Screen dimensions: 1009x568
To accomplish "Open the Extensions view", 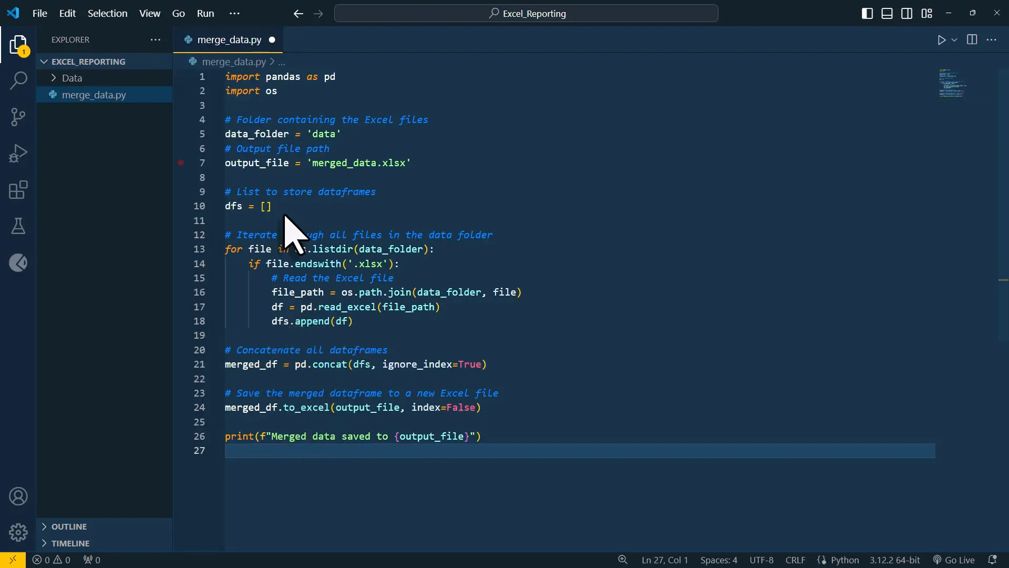I will pyautogui.click(x=18, y=190).
